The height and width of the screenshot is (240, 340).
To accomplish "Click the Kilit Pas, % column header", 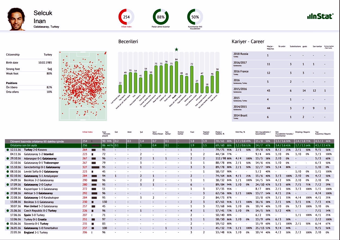I will pyautogui.click(x=241, y=132).
